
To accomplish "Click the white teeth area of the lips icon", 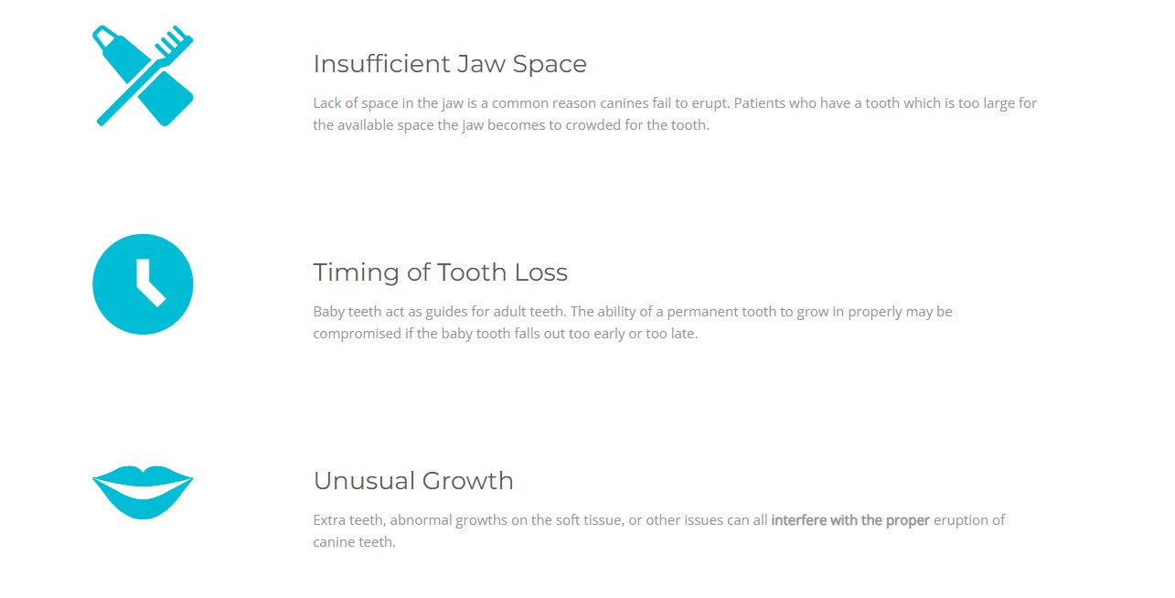I will [143, 490].
